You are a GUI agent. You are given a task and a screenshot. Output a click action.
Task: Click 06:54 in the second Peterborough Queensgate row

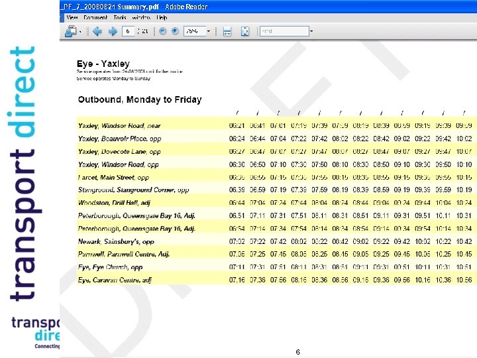pos(237,229)
